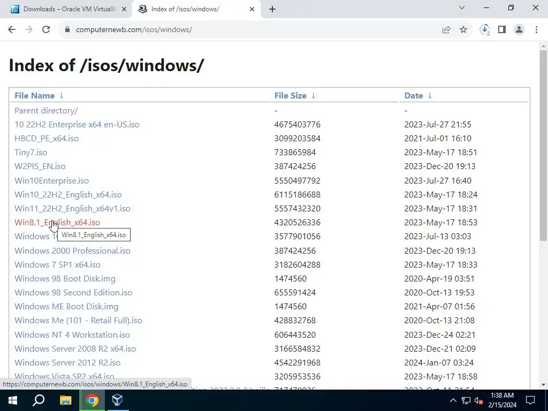Open the Windows Start menu
Image resolution: width=548 pixels, height=411 pixels.
pos(13,400)
